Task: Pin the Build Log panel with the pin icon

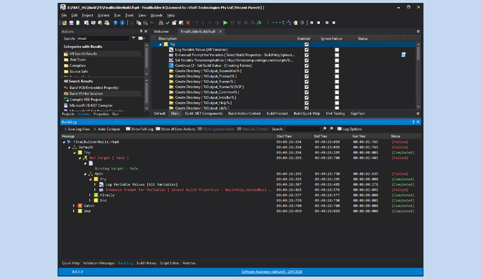Action: point(413,122)
